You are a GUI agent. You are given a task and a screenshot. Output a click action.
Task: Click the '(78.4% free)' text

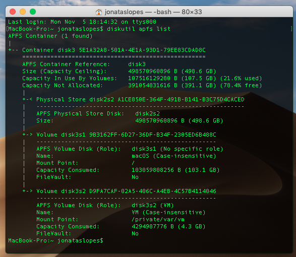(x=241, y=85)
